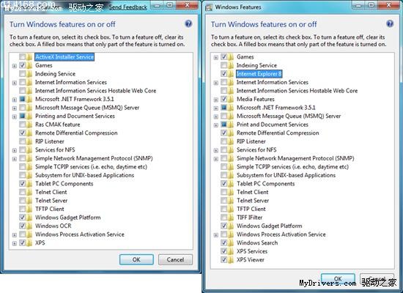Image resolution: width=403 pixels, height=293 pixels.
Task: Enable Telnet Client in left window
Action: click(23, 192)
